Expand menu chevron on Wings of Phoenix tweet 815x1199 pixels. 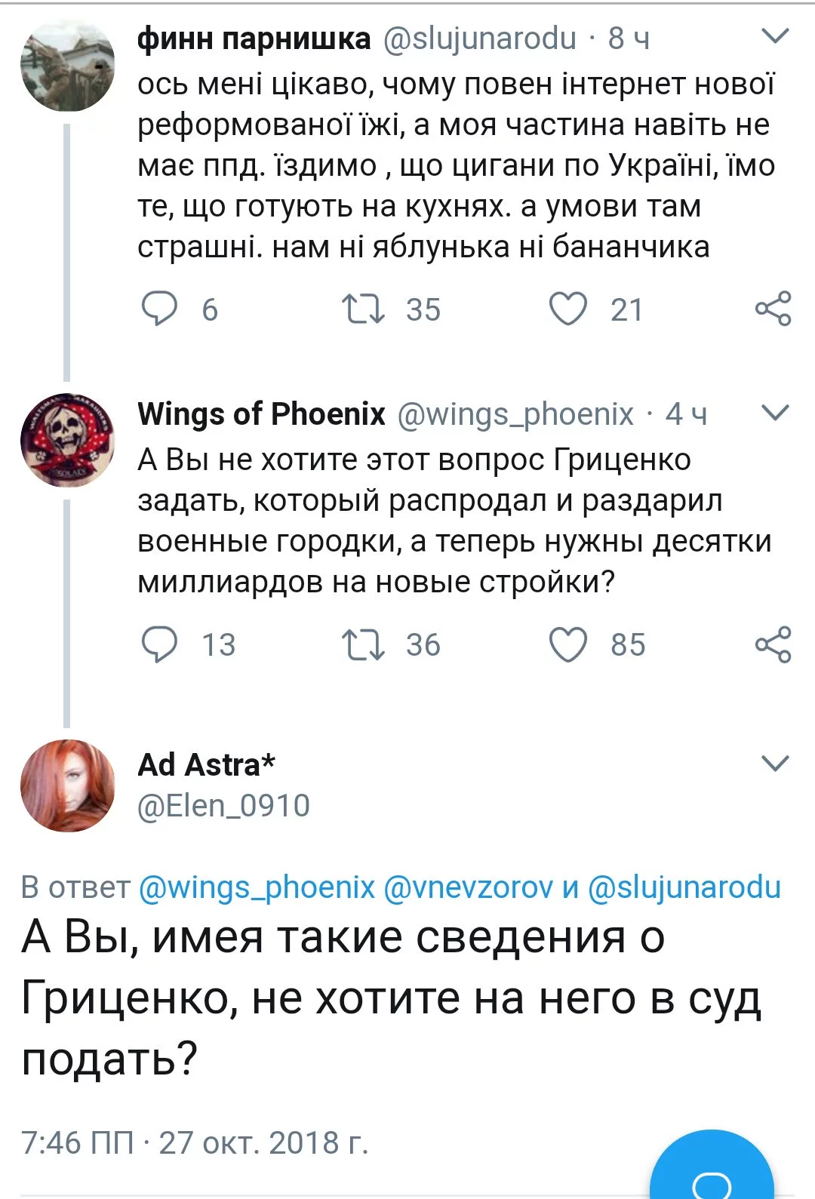click(775, 412)
